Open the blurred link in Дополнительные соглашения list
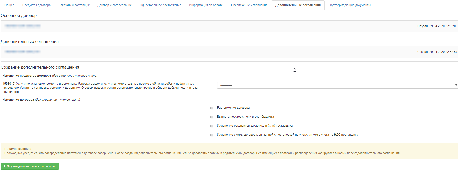458x173 pixels. point(23,52)
